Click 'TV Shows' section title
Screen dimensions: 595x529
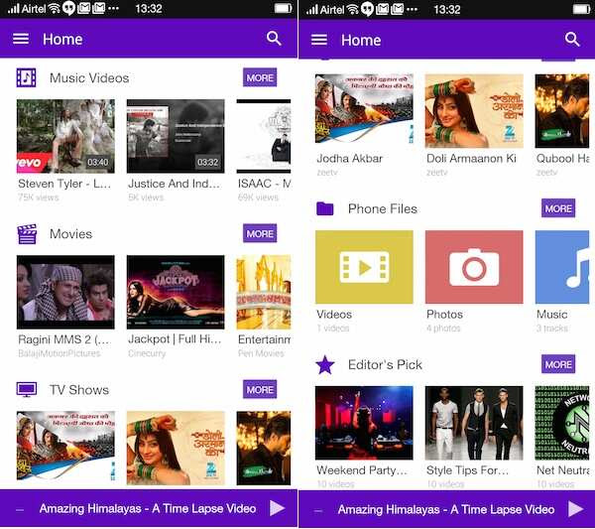(x=79, y=390)
